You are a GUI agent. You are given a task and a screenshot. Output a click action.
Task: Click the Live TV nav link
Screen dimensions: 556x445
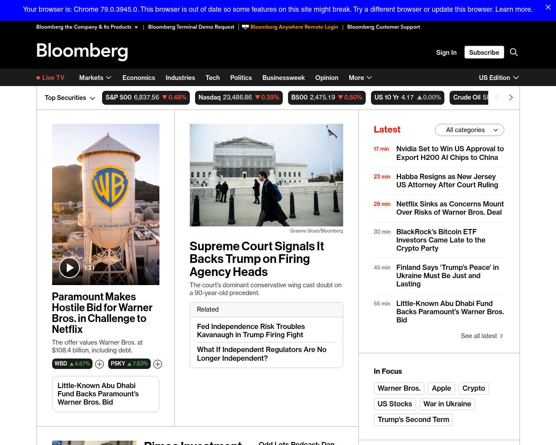[x=53, y=78]
